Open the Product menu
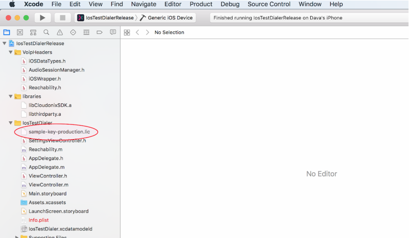 pyautogui.click(x=201, y=4)
